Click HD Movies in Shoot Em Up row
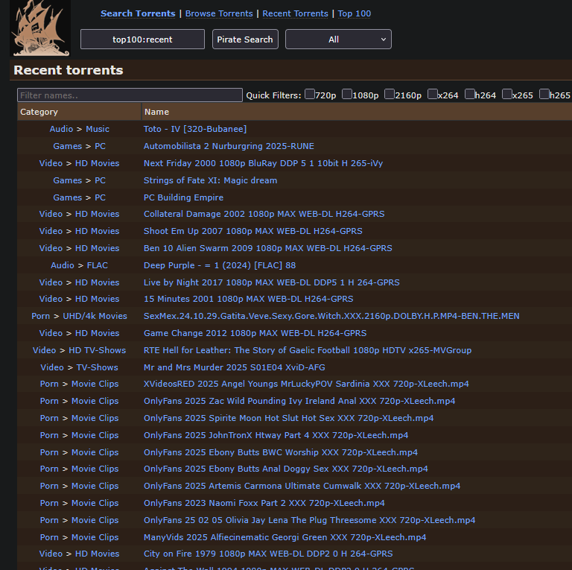The height and width of the screenshot is (570, 572). pyautogui.click(x=97, y=232)
